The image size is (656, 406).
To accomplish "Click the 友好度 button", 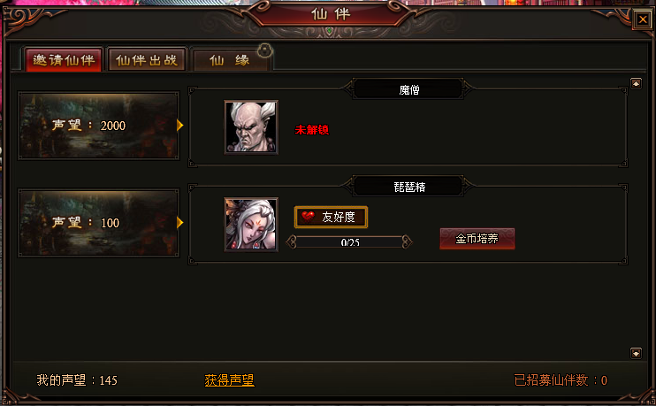I will point(331,217).
